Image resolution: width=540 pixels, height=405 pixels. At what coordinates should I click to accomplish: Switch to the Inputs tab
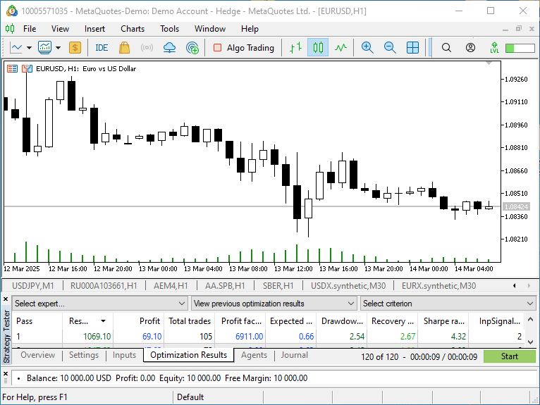click(x=124, y=355)
